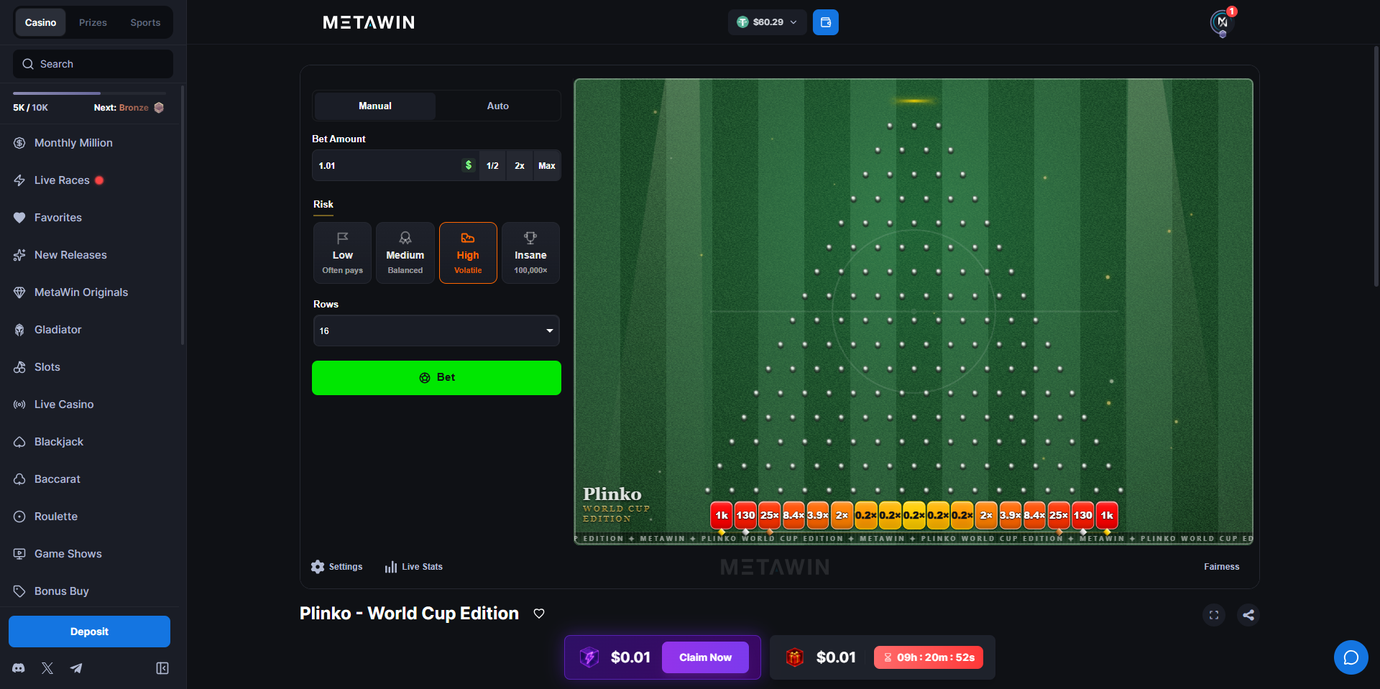Viewport: 1380px width, 689px height.
Task: Set bet to Max
Action: [x=547, y=165]
